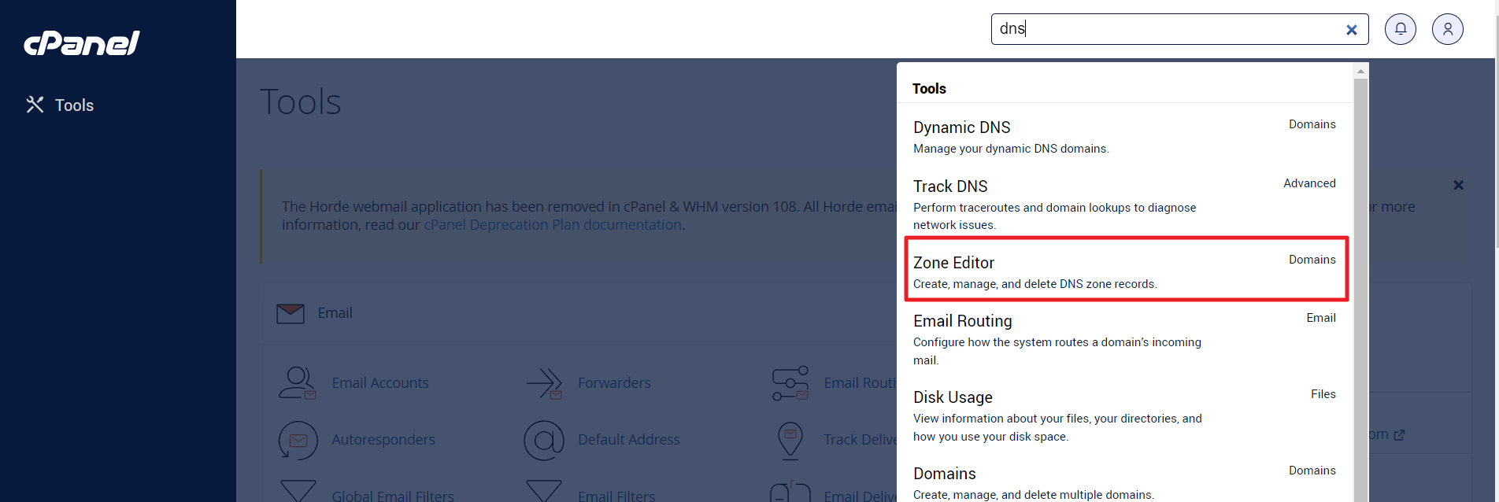
Task: Open Email Accounts
Action: 380,383
